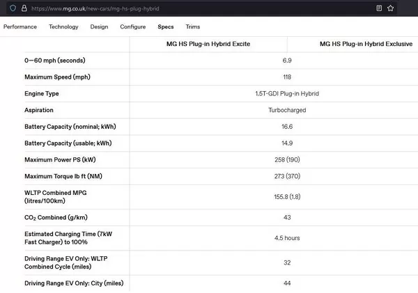Click the MG HS Plug-in Hybrid Excite header
This screenshot has width=418, height=293.
point(208,44)
